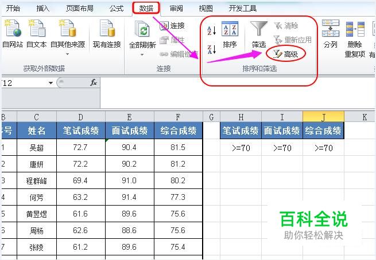The image size is (376, 260).
Task: Select the cell containing 程群峰
Action: 37,180
